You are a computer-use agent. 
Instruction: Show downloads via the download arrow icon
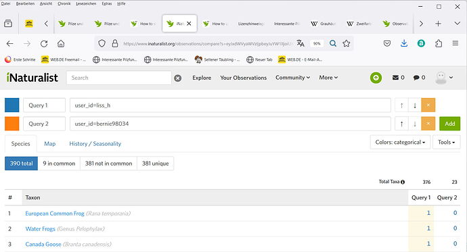[x=404, y=44]
